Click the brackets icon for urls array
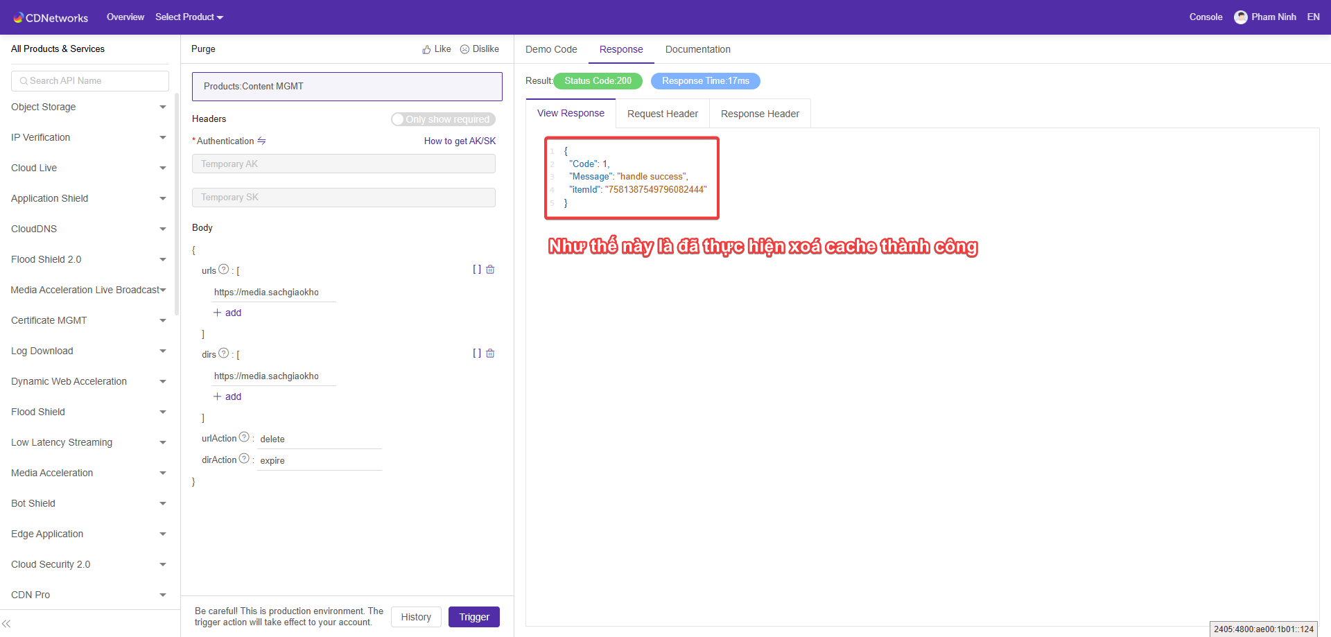 pyautogui.click(x=477, y=270)
